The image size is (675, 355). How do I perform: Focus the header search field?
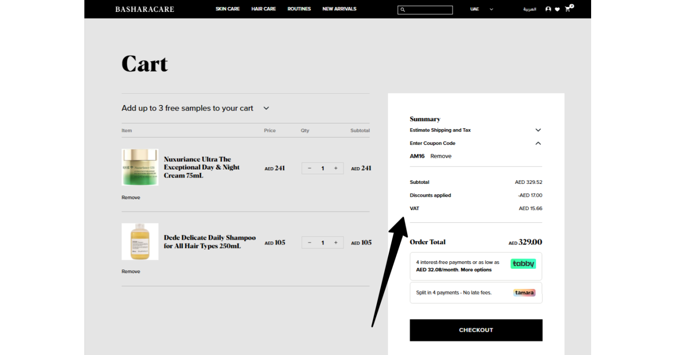click(425, 10)
